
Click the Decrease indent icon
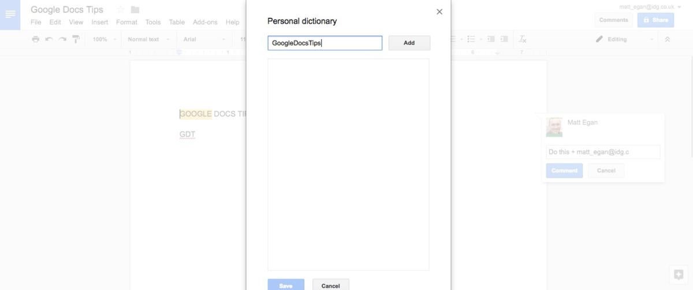click(x=491, y=39)
